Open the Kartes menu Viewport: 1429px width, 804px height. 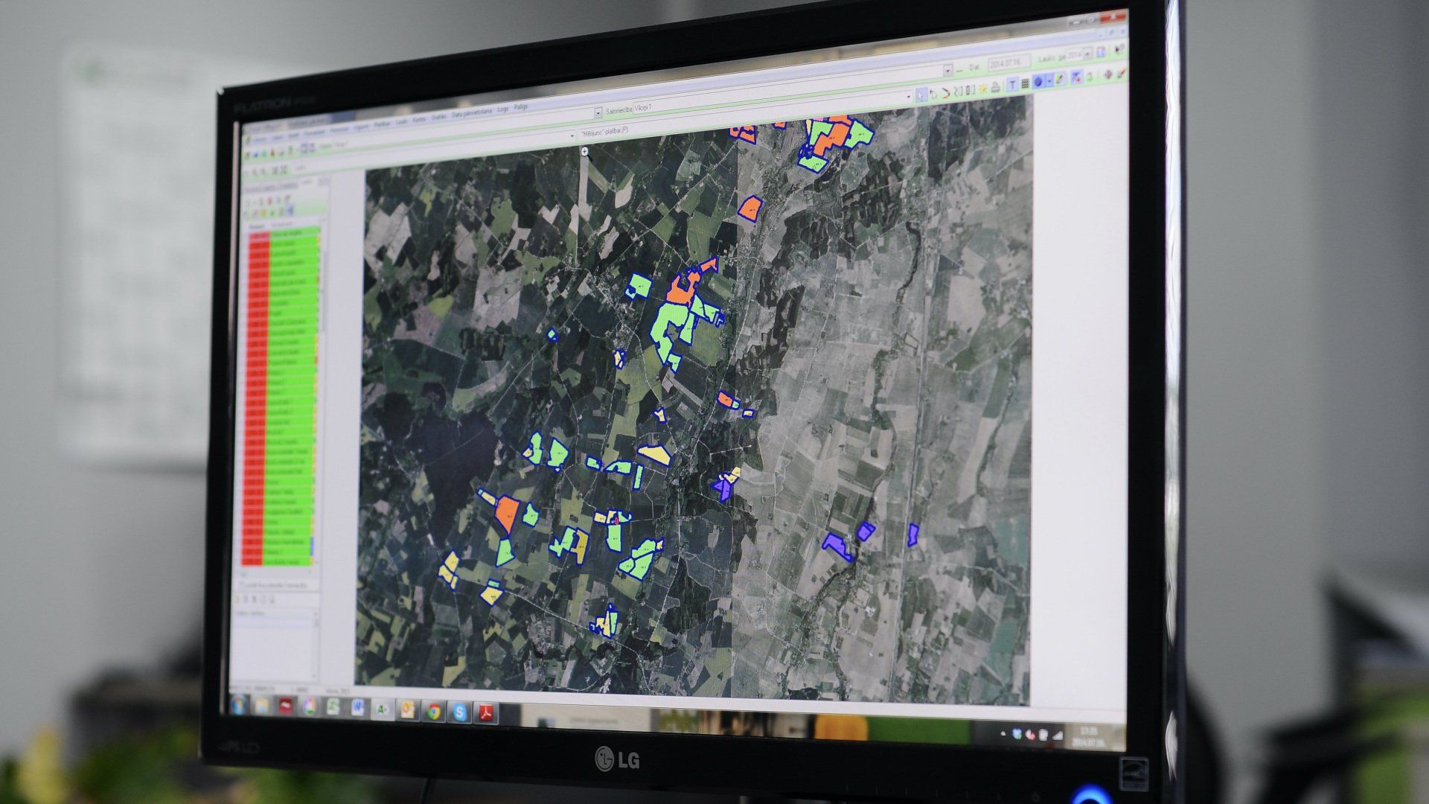click(419, 118)
